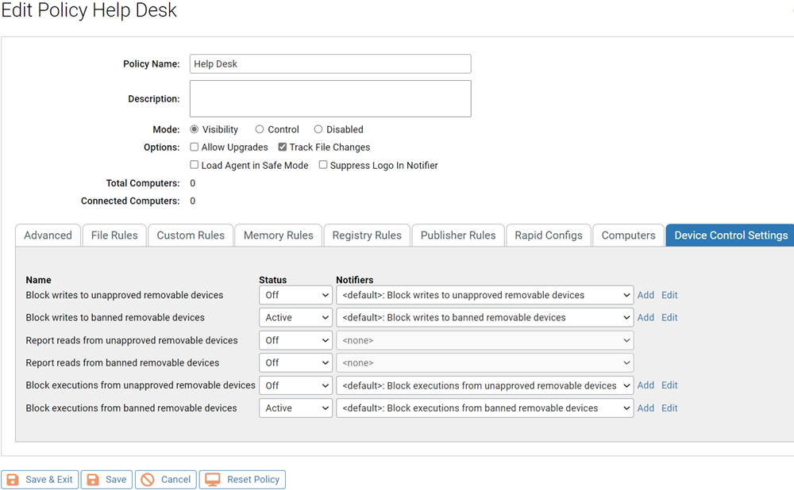Uncheck Track File Changes
This screenshot has height=490, width=794.
(x=282, y=147)
